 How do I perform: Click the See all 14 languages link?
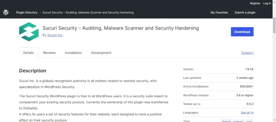[247, 113]
